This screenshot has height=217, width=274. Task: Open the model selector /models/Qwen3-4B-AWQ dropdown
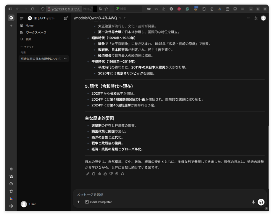click(x=98, y=18)
